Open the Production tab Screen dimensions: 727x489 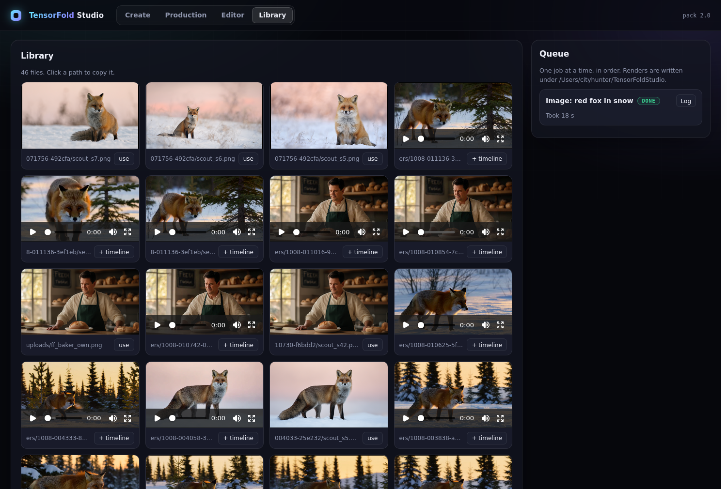pyautogui.click(x=186, y=15)
